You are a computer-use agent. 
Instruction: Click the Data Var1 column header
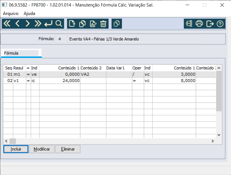coord(119,68)
